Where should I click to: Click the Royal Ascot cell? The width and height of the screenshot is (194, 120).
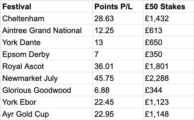click(x=47, y=66)
